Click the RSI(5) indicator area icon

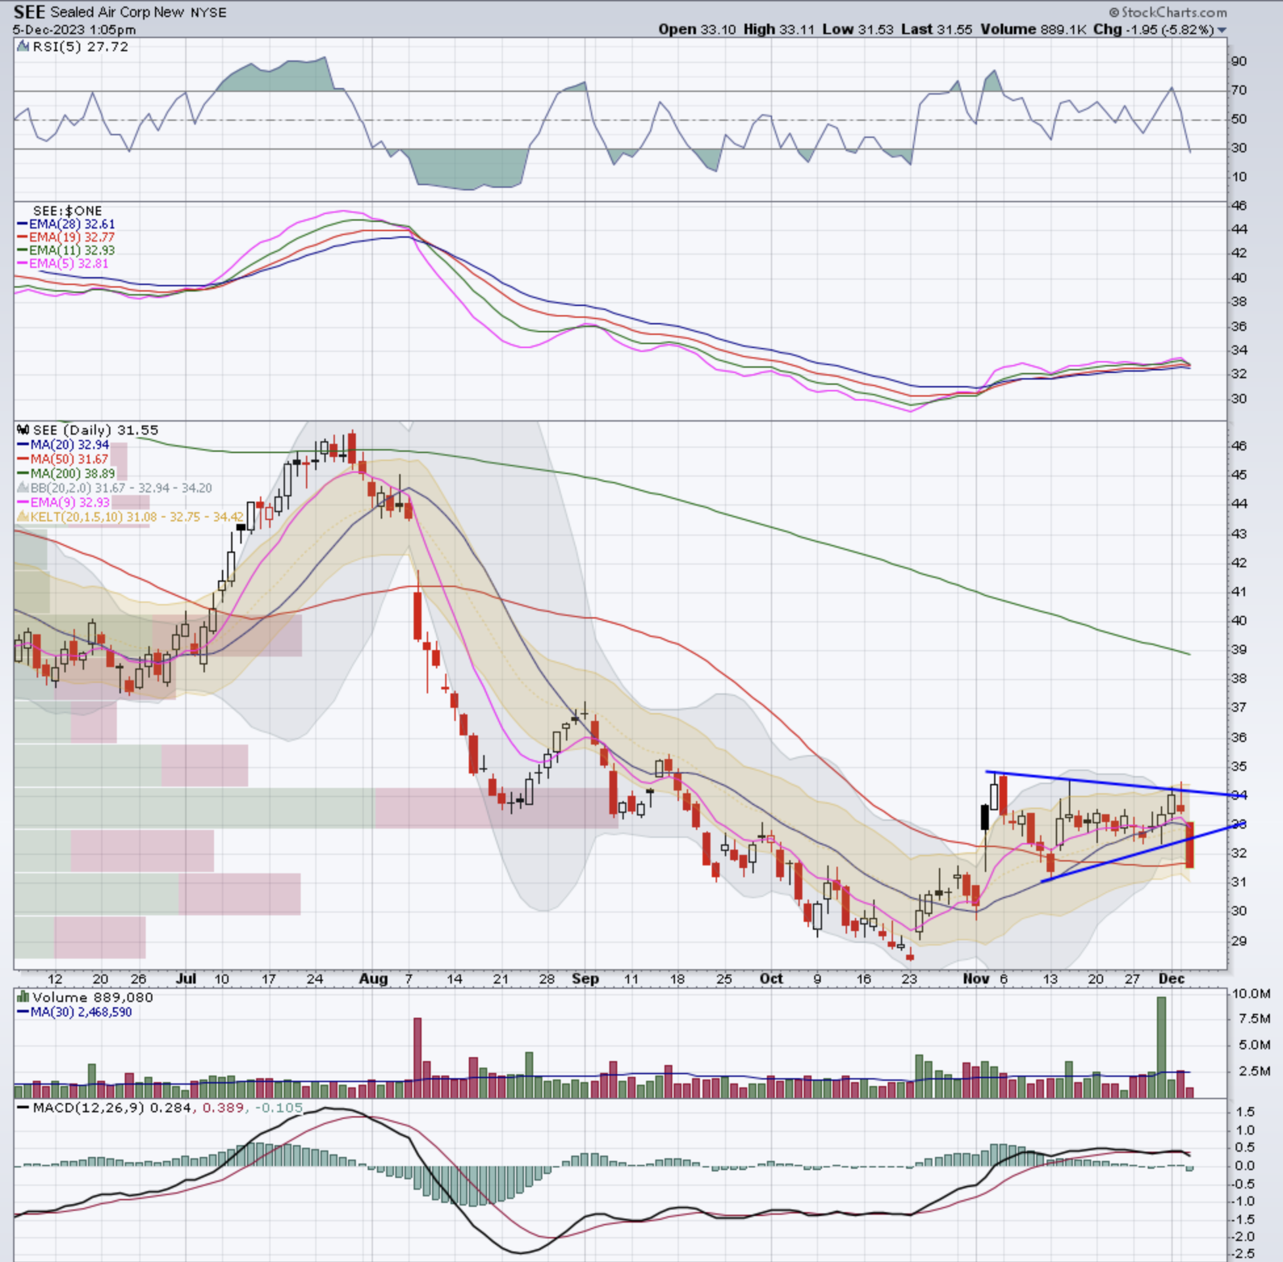(23, 47)
